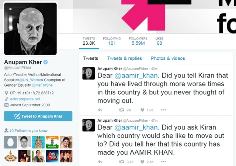The image size is (236, 166).
Task: Click the @aamir_khan mention in first tweet
Action: click(136, 76)
